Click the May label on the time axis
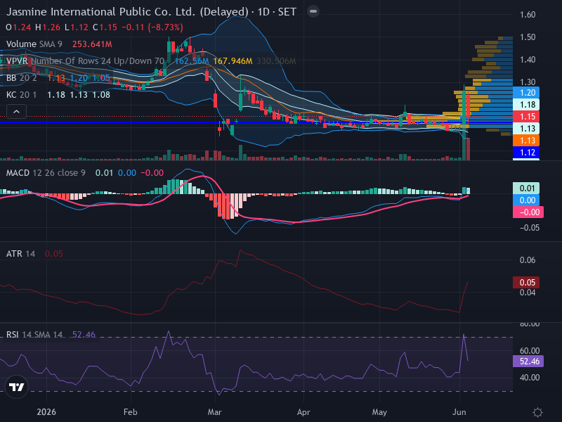Screen dimensions: 562x422 [x=379, y=412]
